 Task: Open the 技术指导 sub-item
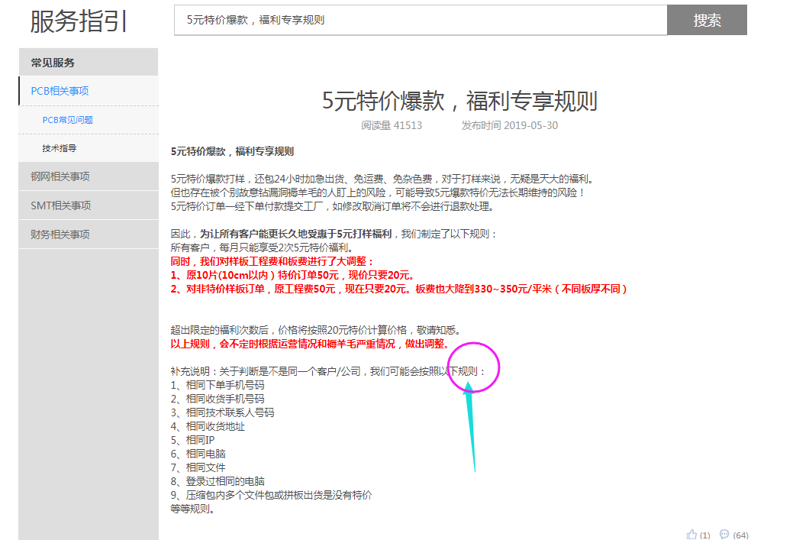[59, 148]
